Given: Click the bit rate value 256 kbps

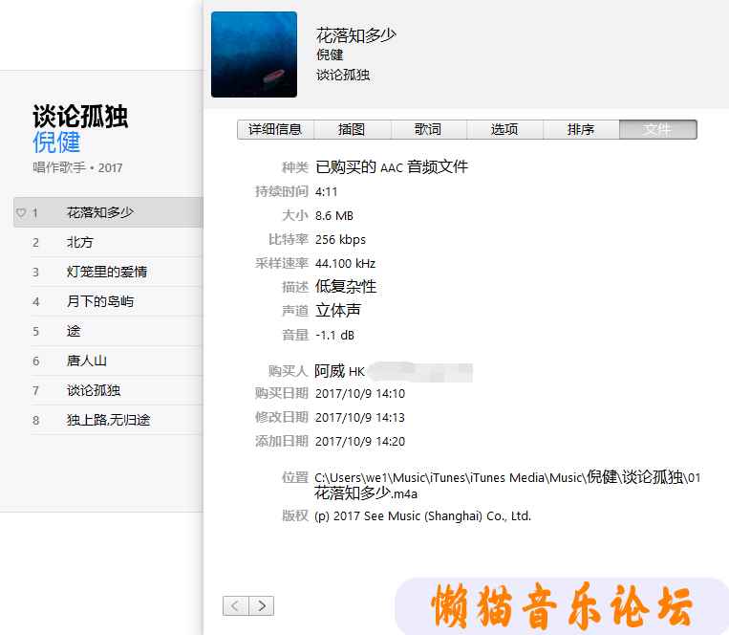Looking at the screenshot, I should [340, 240].
